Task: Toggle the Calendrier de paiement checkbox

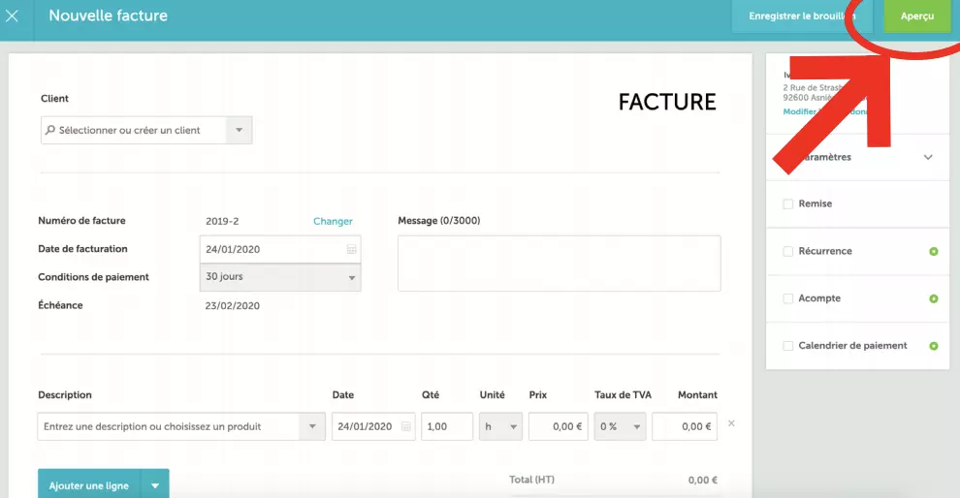Action: 788,346
